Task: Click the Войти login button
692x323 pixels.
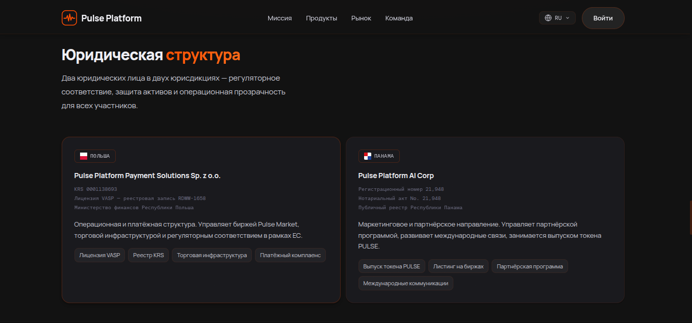Action: tap(603, 18)
